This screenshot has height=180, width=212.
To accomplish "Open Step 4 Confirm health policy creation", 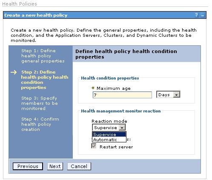I will point(40,124).
